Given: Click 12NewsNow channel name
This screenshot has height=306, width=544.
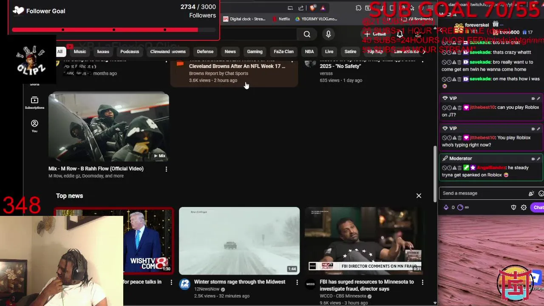Looking at the screenshot, I should [207, 289].
